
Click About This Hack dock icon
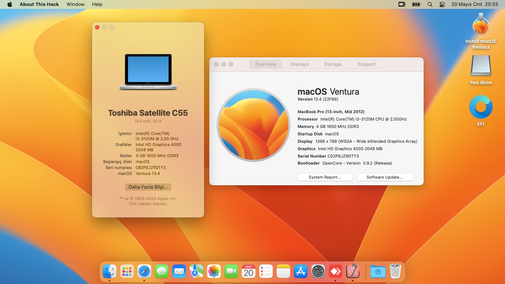[x=353, y=272]
